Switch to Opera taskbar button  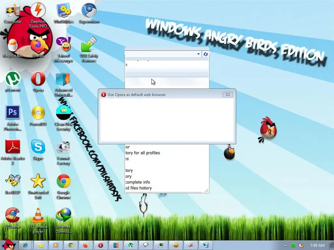(x=100, y=245)
